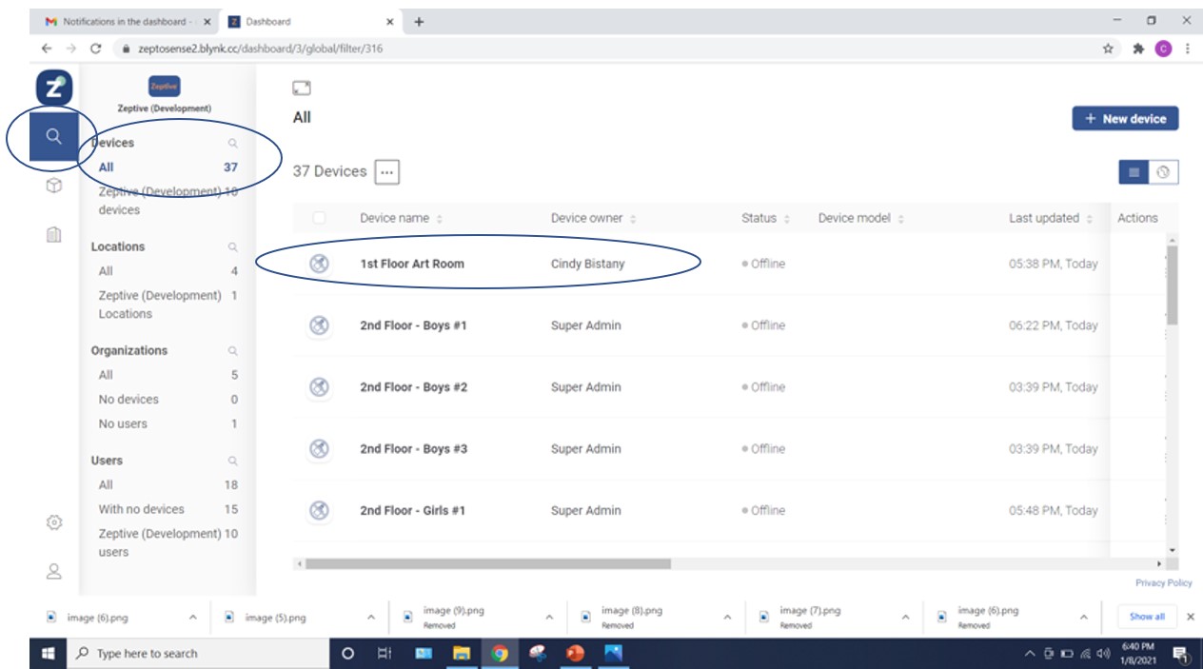The image size is (1203, 669).
Task: Click device icon of 2nd Floor - Boys #1
Action: [320, 325]
